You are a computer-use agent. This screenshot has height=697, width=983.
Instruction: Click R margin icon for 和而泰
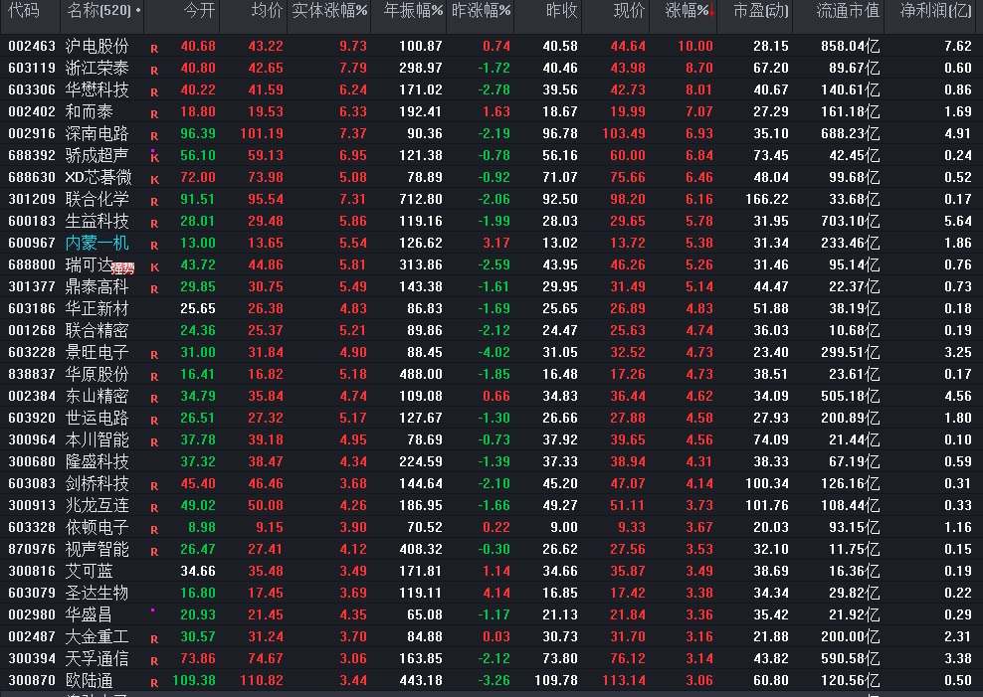154,114
